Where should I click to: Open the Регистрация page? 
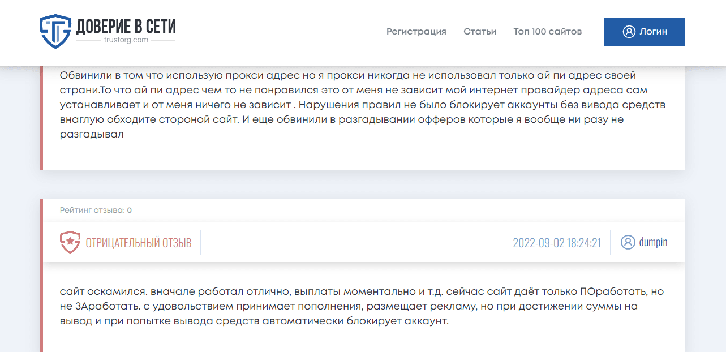[x=416, y=32]
